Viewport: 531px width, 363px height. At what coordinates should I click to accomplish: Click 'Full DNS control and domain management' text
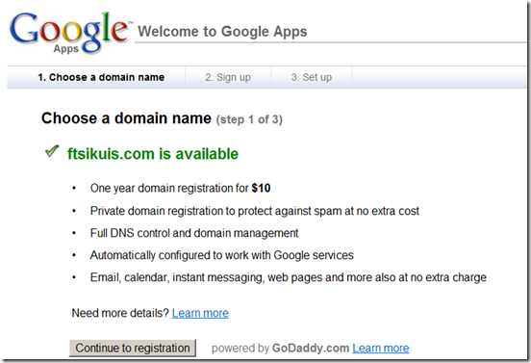(194, 233)
